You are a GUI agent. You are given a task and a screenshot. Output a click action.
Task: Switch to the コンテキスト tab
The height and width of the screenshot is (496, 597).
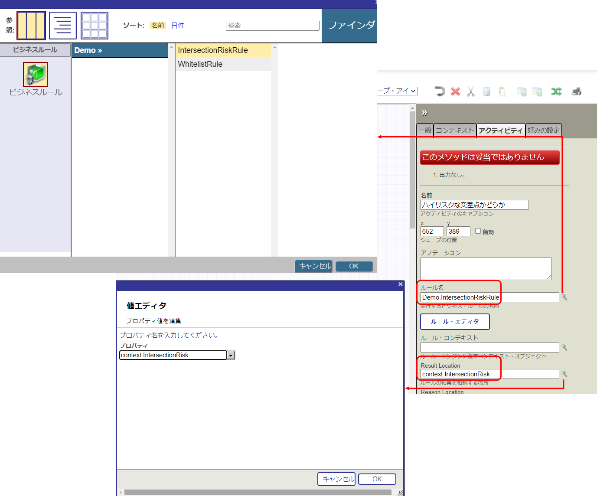tap(455, 131)
